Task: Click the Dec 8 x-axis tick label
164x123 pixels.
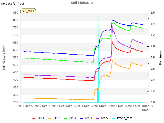Action: point(55,106)
